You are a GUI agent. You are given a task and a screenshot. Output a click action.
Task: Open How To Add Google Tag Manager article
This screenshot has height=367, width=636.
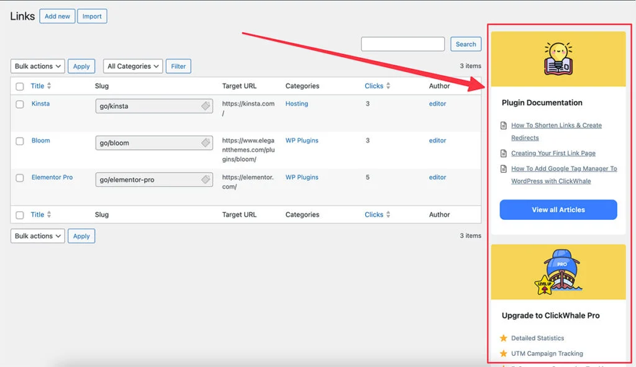(x=564, y=174)
